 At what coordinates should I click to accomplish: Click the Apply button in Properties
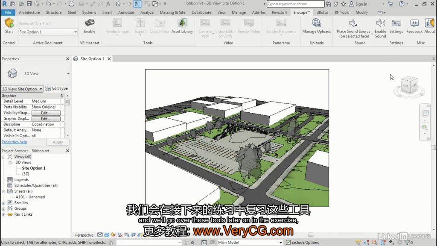[x=58, y=142]
